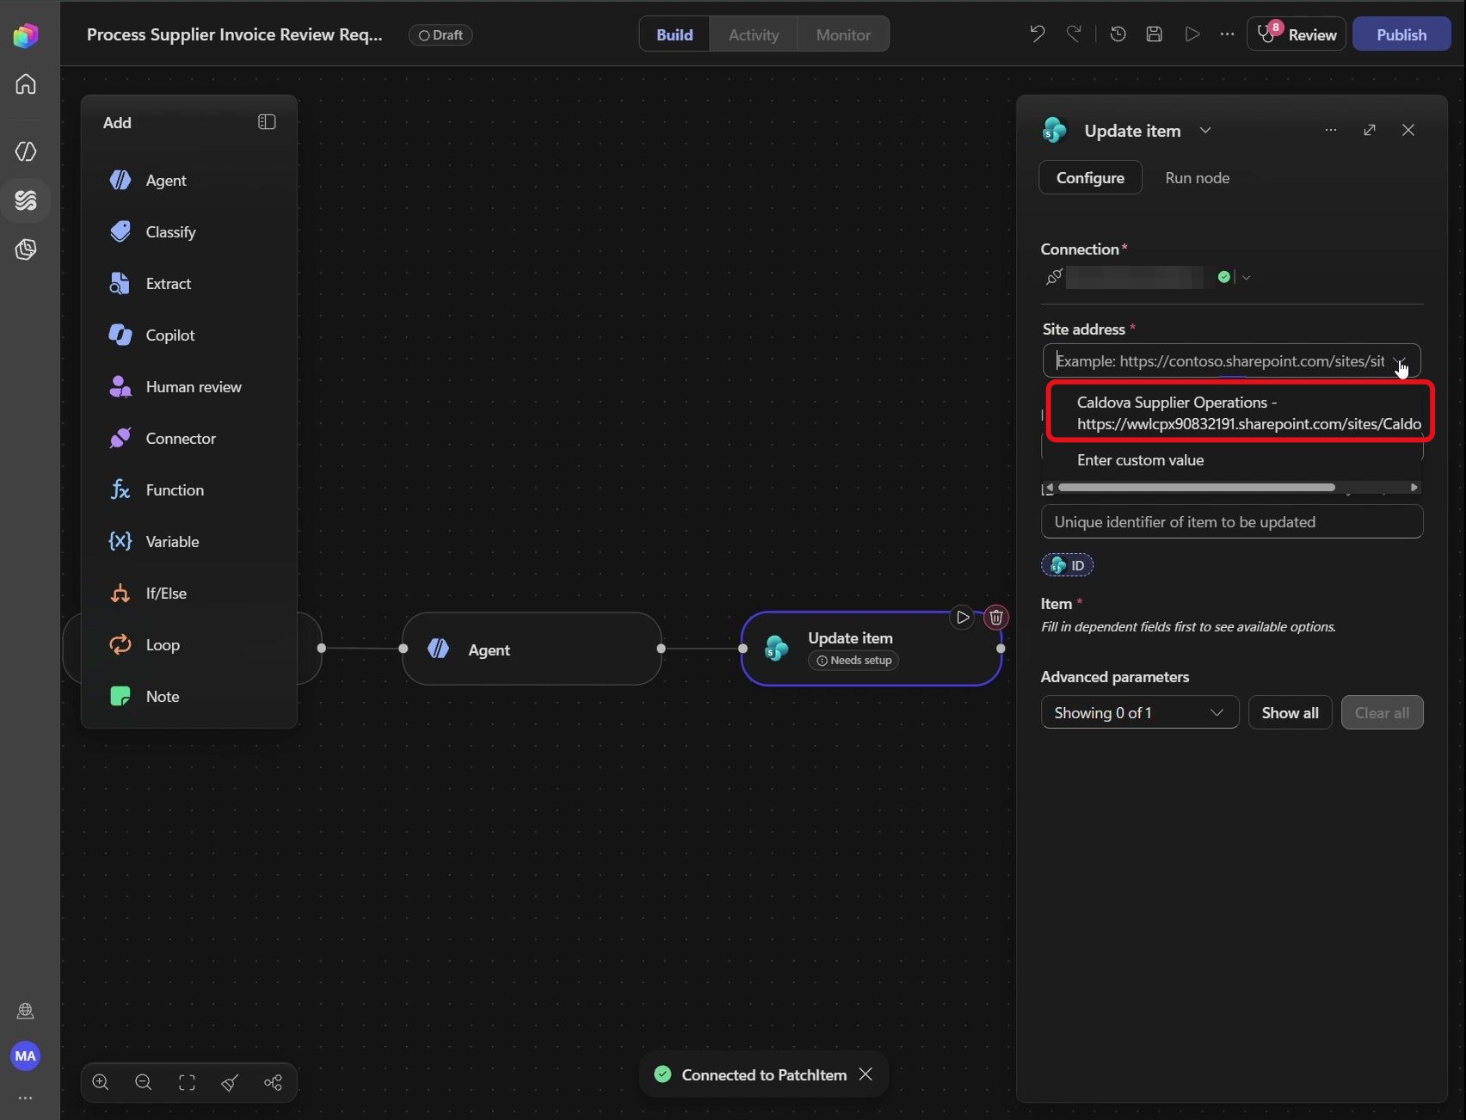Click the Clear all button
The height and width of the screenshot is (1120, 1466).
click(x=1382, y=712)
